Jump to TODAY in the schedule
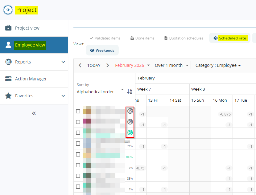 94,65
